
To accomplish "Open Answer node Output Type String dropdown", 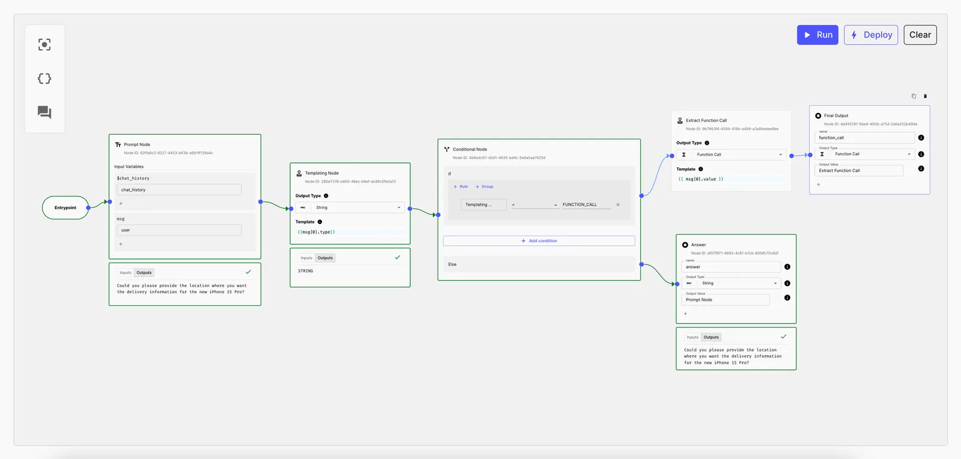I will tap(732, 283).
